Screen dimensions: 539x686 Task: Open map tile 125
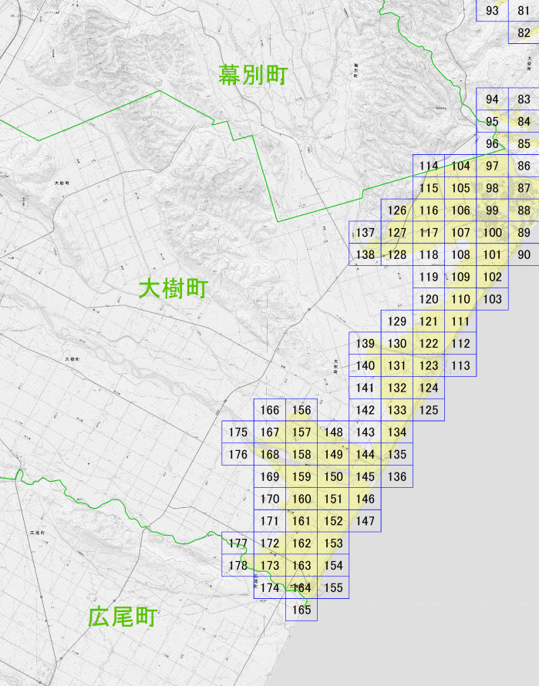point(429,410)
